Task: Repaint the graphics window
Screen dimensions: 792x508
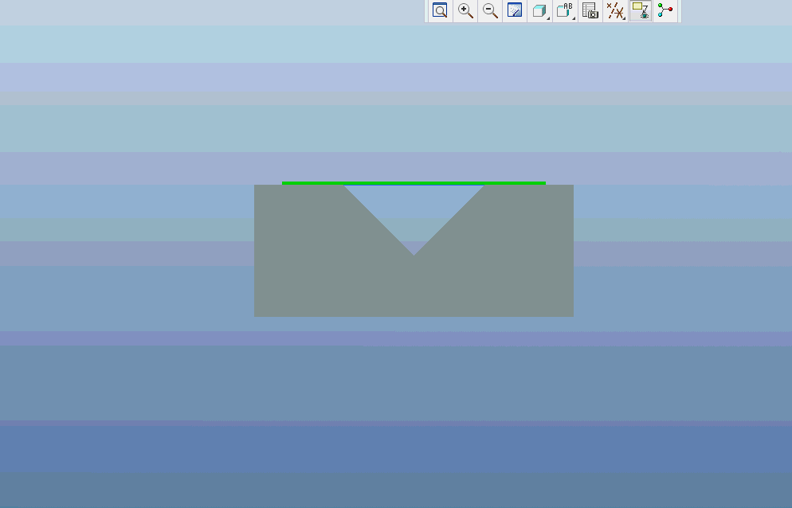Action: pyautogui.click(x=515, y=10)
